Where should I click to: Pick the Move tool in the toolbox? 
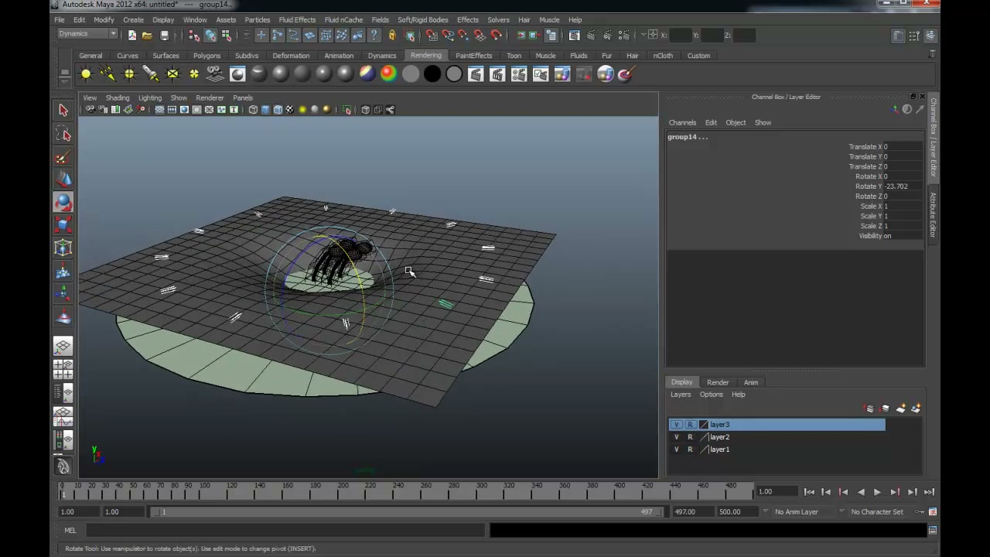pos(63,180)
